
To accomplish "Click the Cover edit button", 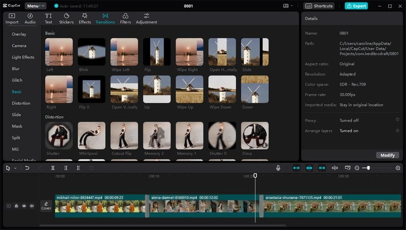I will pos(46,206).
